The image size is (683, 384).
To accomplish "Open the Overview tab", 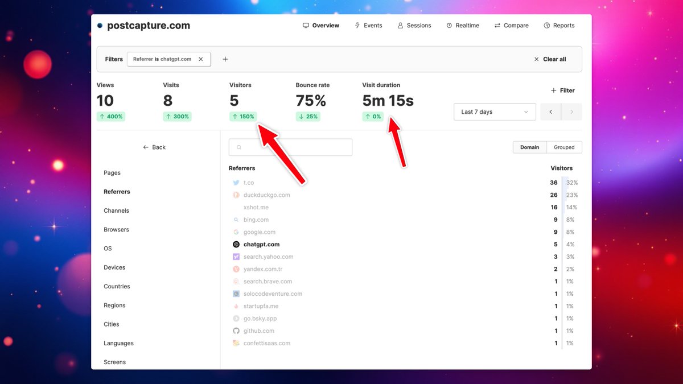I will (321, 26).
